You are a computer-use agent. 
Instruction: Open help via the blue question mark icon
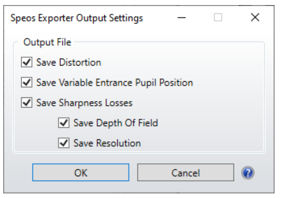click(x=248, y=173)
